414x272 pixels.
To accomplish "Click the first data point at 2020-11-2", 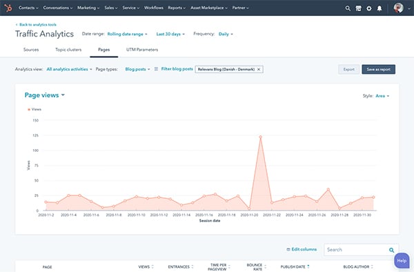I will (46, 202).
